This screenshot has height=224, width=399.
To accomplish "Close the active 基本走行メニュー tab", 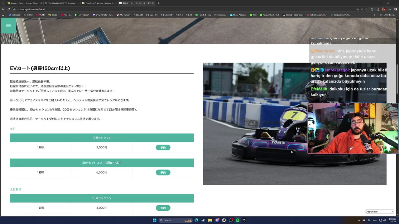I will [153, 3].
